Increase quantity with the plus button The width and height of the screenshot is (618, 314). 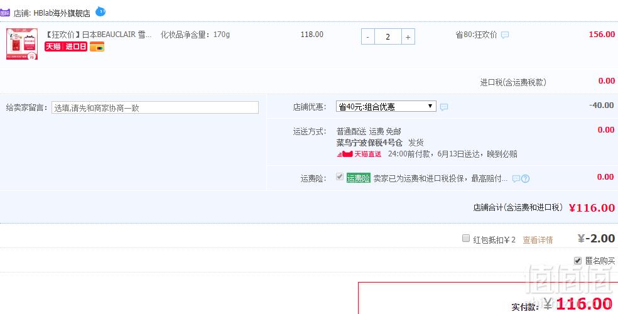[408, 36]
